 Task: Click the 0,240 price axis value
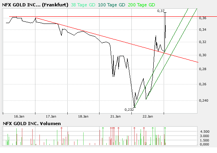click(203, 100)
